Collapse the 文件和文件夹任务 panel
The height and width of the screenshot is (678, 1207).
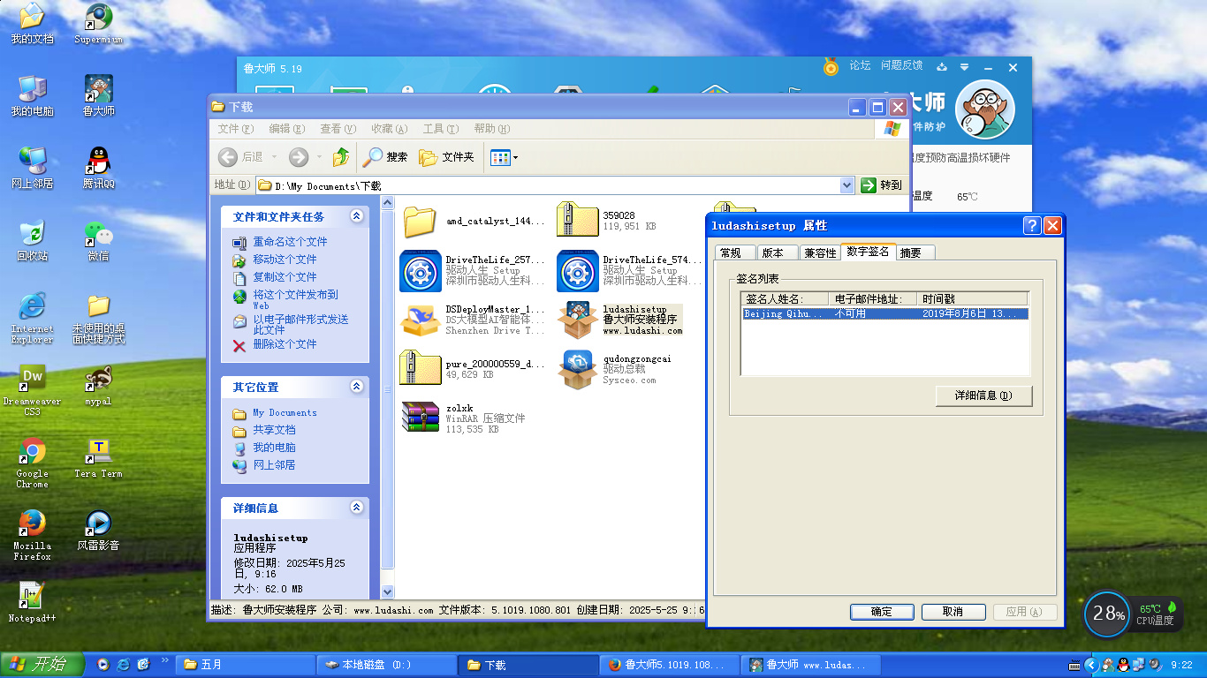[x=357, y=216]
